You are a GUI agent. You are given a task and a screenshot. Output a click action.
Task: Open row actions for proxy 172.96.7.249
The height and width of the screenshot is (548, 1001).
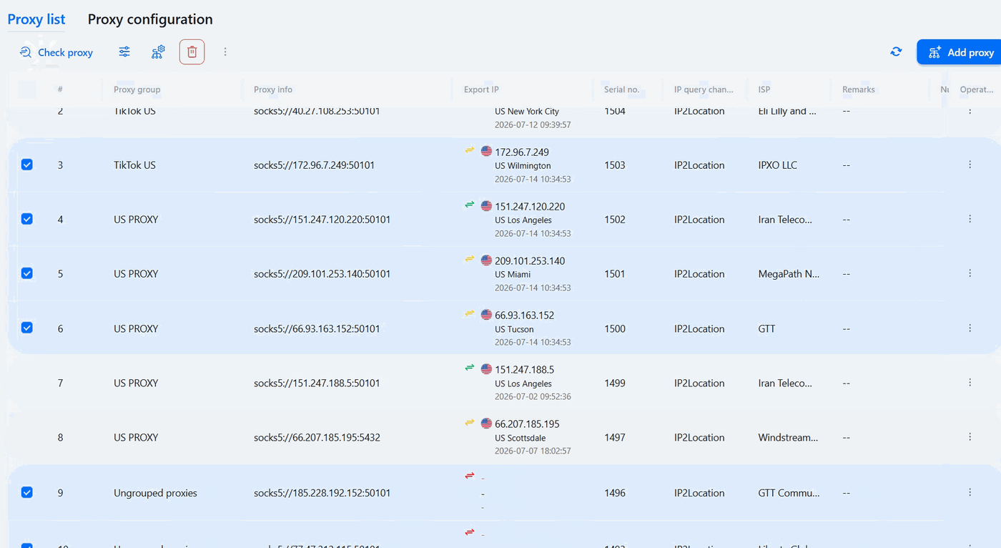970,165
